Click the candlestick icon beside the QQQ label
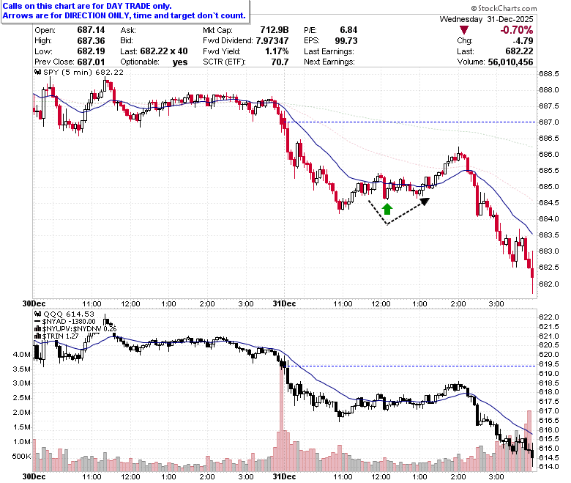The width and height of the screenshot is (571, 483). [38, 314]
